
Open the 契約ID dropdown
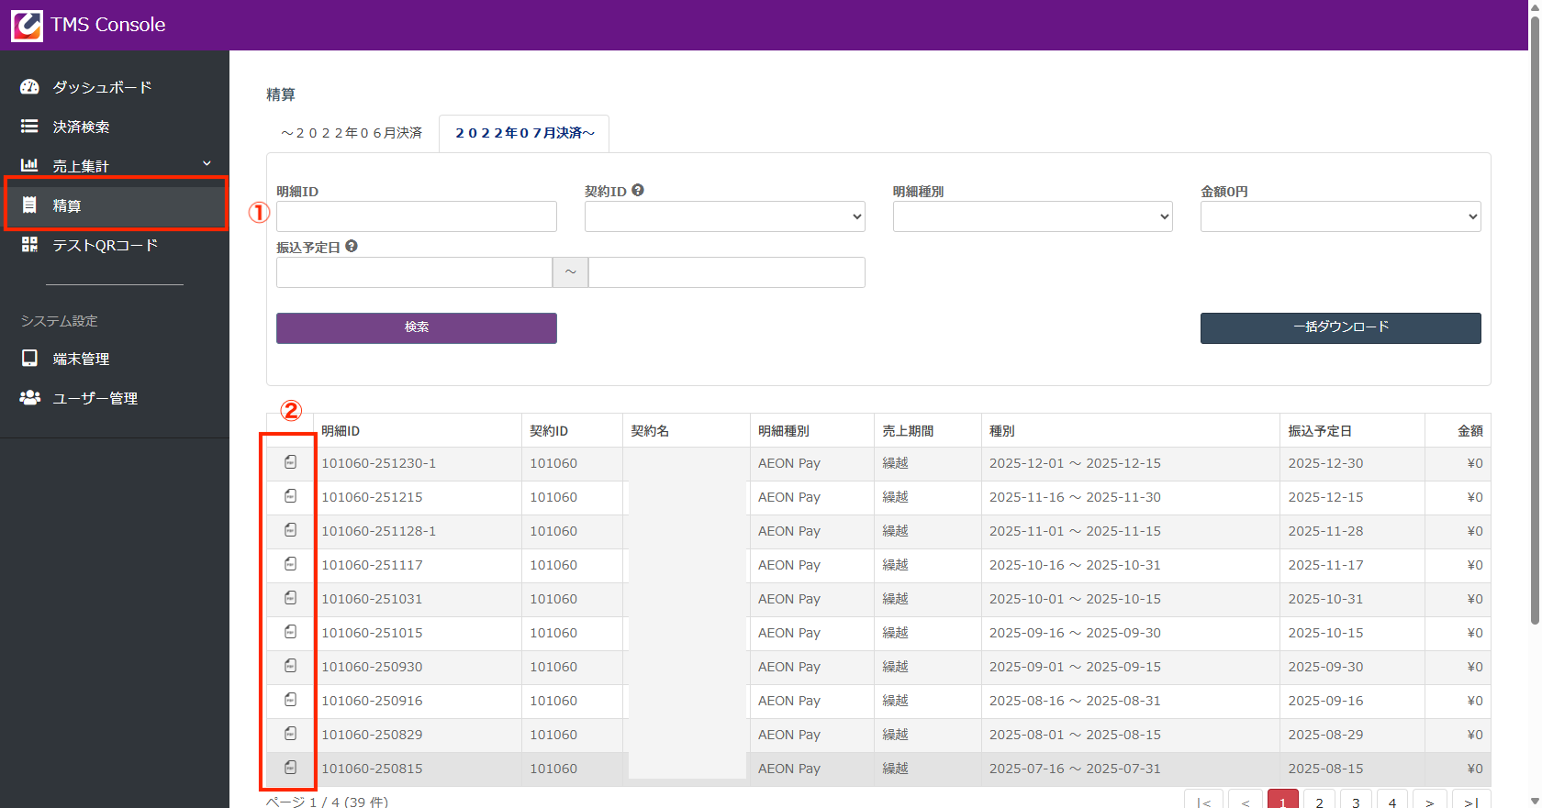[724, 216]
